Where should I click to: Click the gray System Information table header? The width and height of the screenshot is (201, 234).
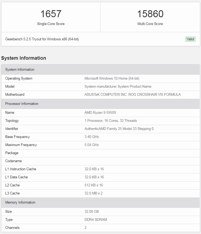[20, 69]
